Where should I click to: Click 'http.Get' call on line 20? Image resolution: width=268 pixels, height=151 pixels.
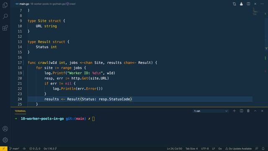(x=80, y=78)
